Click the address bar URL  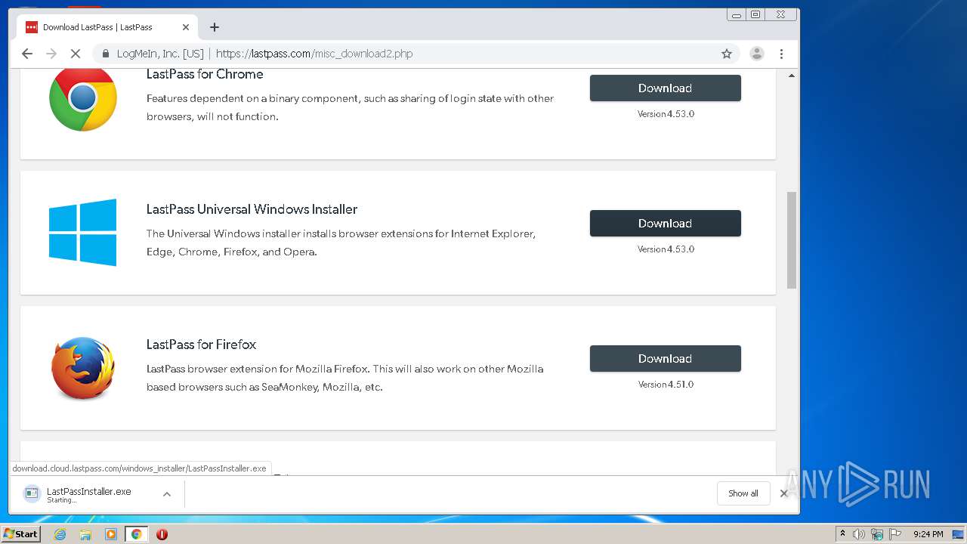tap(314, 54)
